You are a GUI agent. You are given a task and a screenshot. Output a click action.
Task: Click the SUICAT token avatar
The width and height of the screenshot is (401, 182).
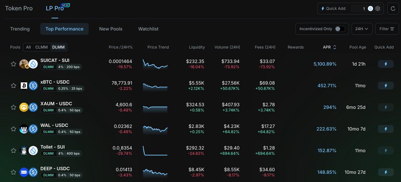click(24, 64)
